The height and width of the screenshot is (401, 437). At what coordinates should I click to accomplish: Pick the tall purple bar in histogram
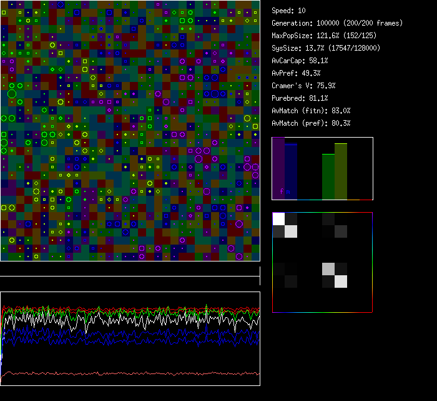click(278, 168)
